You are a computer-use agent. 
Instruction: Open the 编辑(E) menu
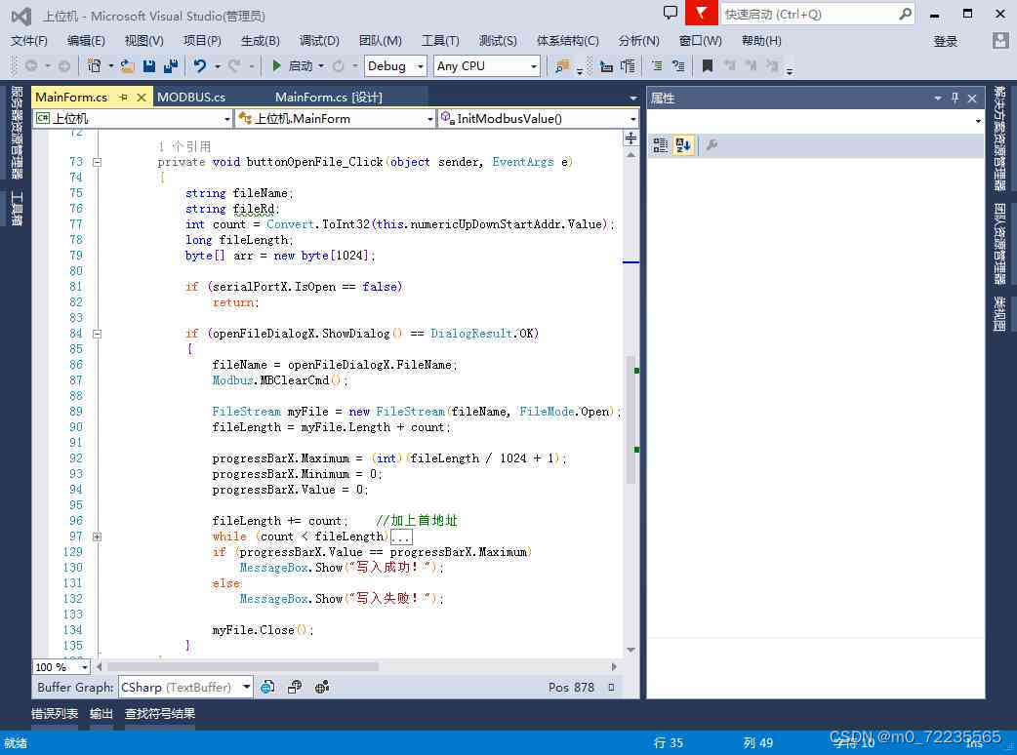(x=86, y=41)
